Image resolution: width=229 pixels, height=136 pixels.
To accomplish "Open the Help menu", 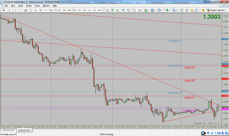I will pyautogui.click(x=55, y=6).
